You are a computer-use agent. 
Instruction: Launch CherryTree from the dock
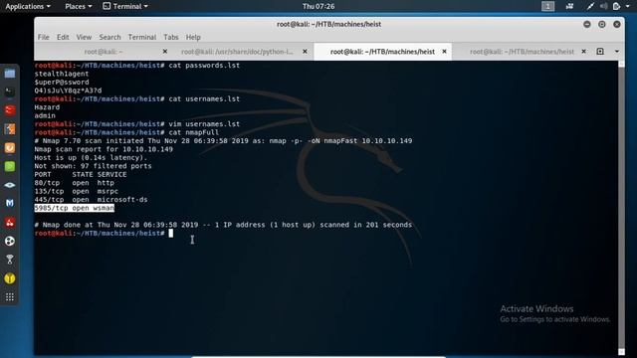pos(10,222)
